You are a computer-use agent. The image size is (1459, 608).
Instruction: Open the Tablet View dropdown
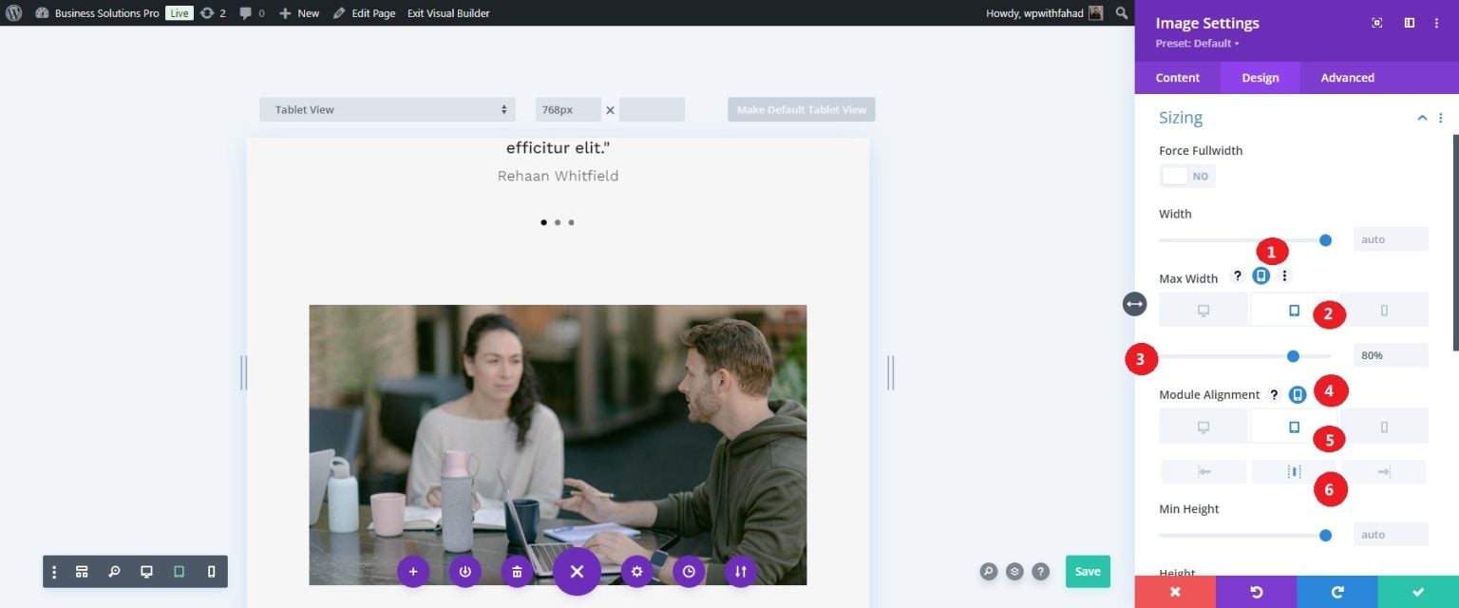pyautogui.click(x=388, y=109)
